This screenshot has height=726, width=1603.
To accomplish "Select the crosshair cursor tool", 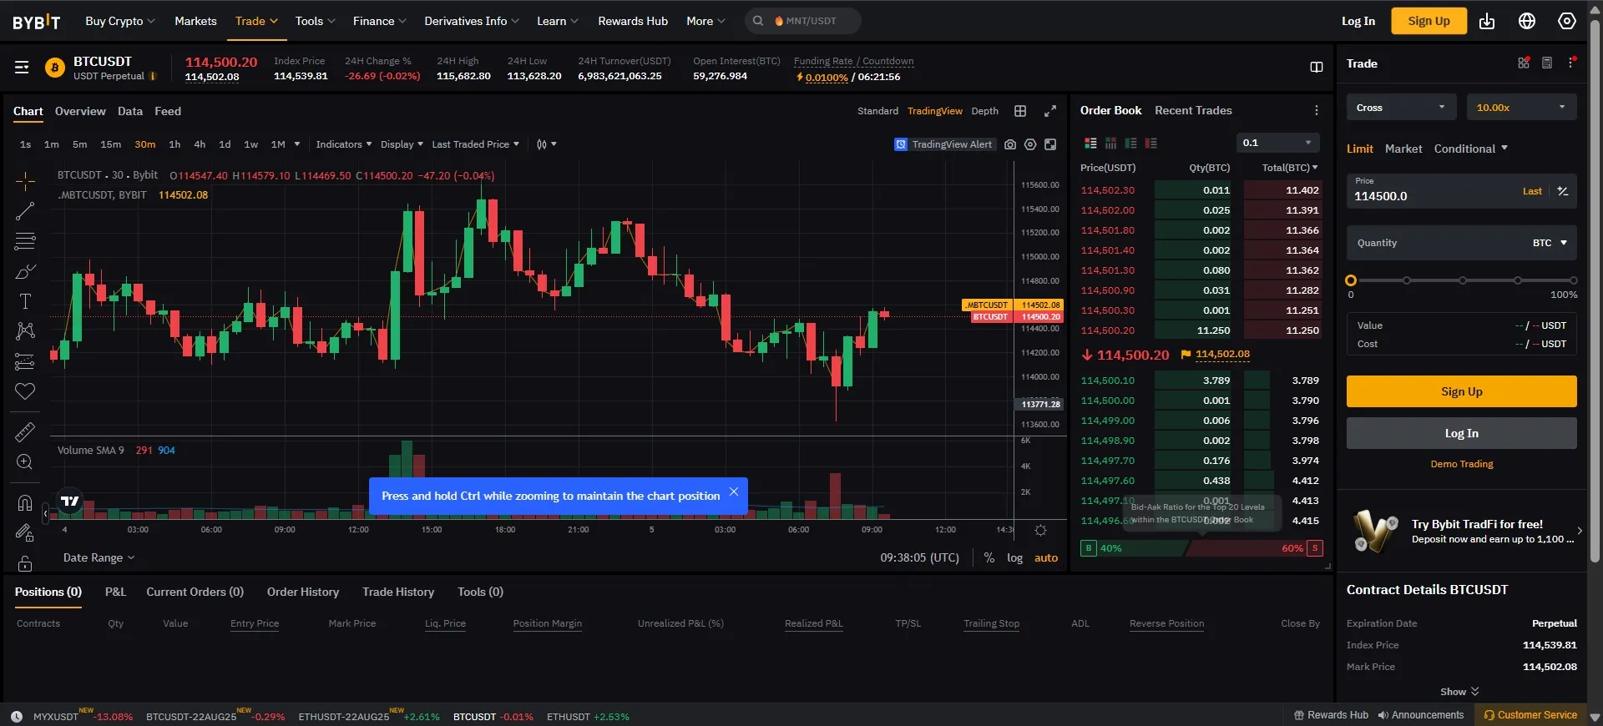I will pos(25,181).
